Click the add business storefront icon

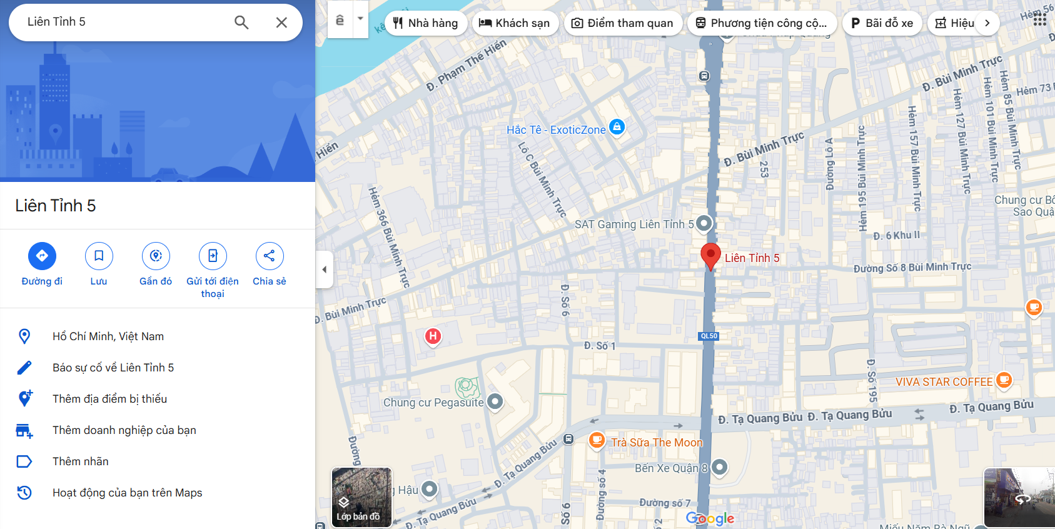24,431
